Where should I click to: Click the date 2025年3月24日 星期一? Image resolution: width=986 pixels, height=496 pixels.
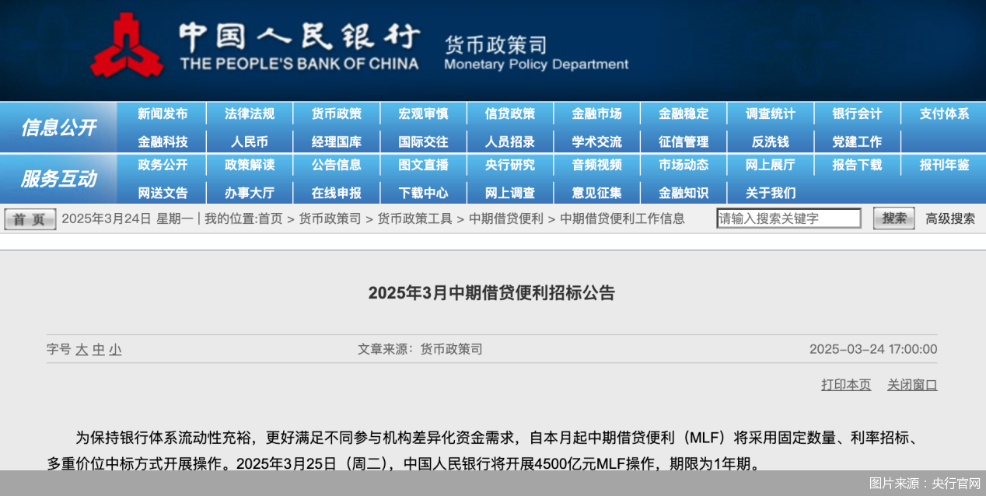point(127,219)
